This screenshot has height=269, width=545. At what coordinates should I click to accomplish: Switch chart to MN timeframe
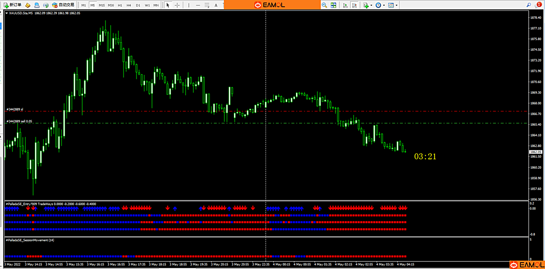tap(156, 5)
